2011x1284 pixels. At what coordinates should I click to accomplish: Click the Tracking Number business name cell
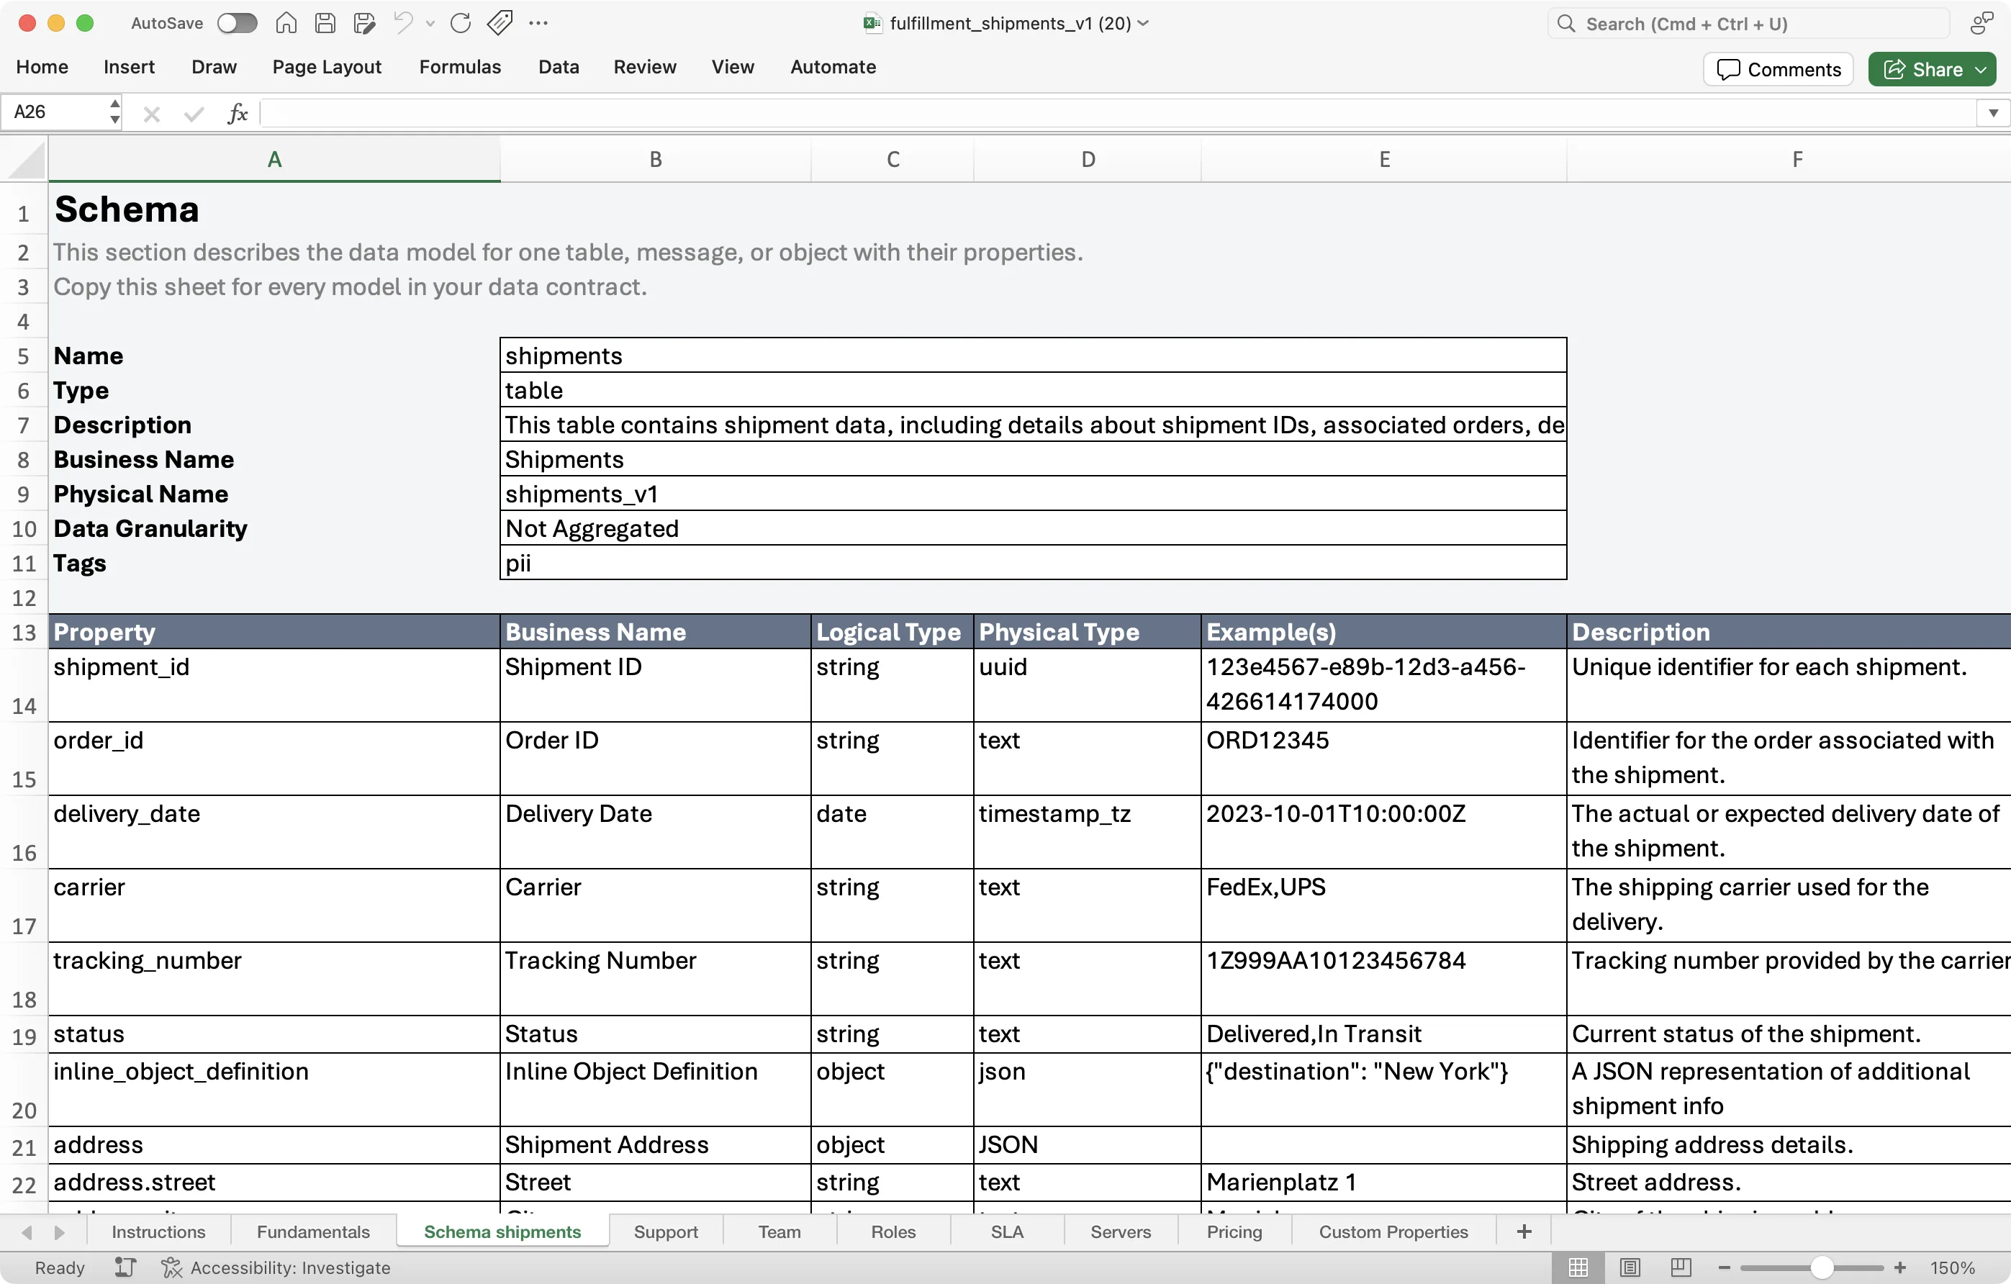(x=656, y=980)
